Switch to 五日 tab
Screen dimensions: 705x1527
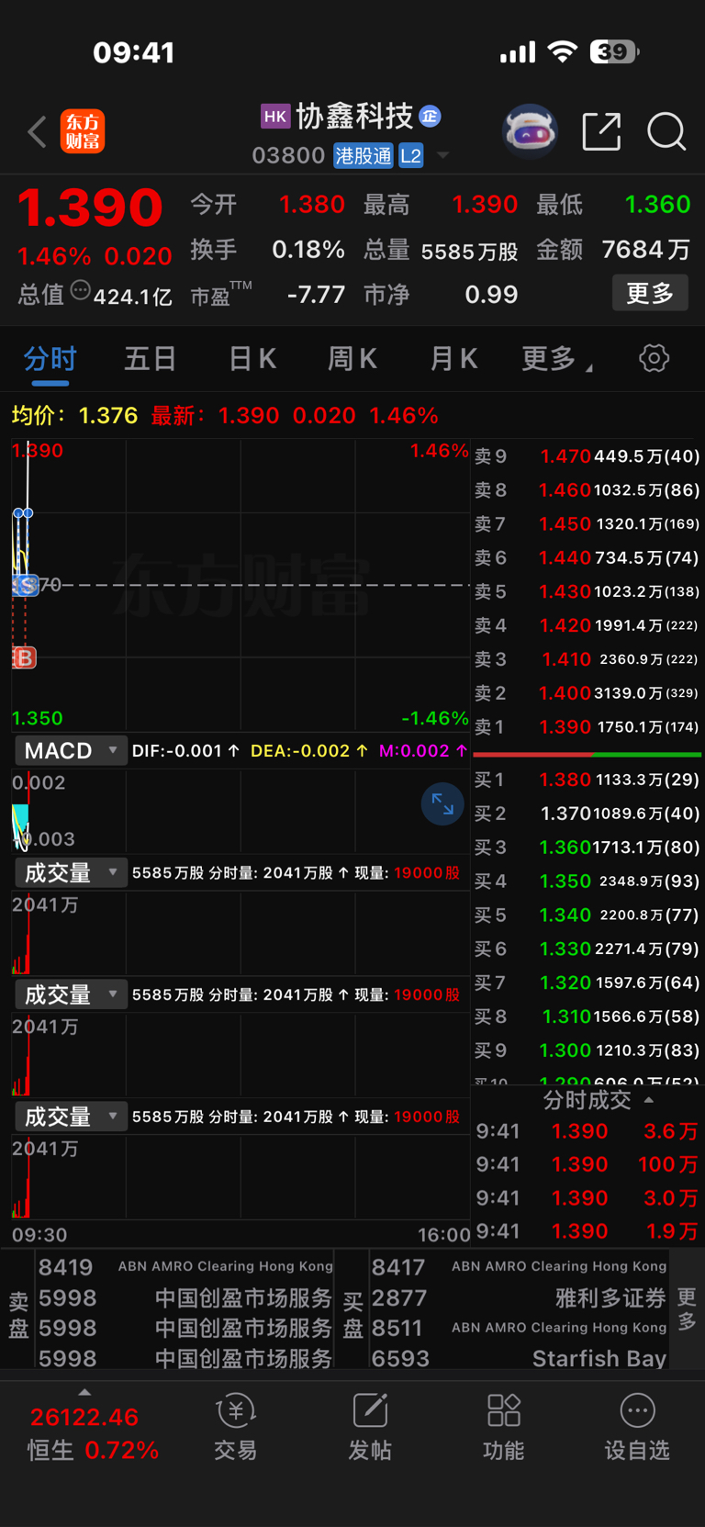(150, 358)
